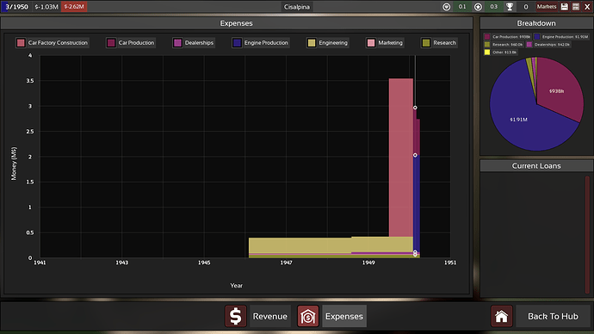
Task: Click the red $-2.62M value
Action: tap(74, 6)
